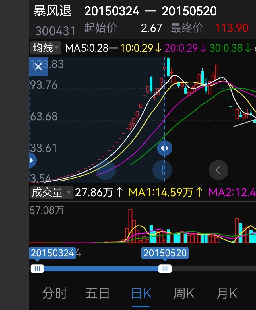This screenshot has height=310, width=256.
Task: Tap the yellow 10:0.29 MA value
Action: click(x=137, y=48)
